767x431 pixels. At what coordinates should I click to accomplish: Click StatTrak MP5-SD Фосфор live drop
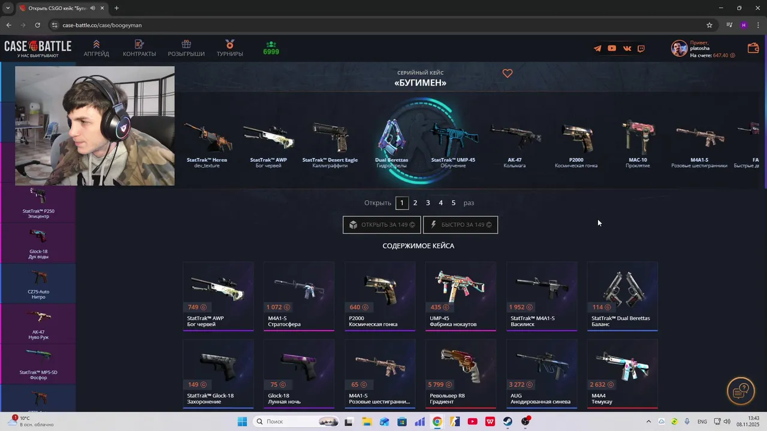point(38,364)
